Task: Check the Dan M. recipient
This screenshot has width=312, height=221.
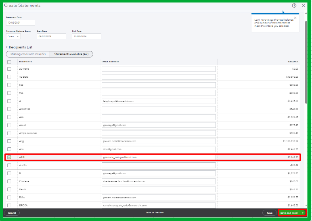Action: tap(9, 189)
